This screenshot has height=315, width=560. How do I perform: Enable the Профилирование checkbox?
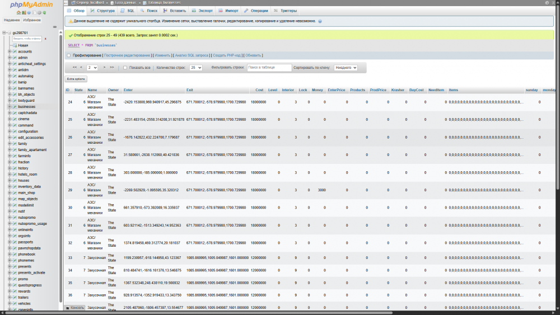(x=69, y=55)
